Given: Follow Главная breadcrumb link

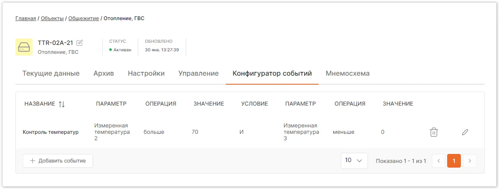Looking at the screenshot, I should pyautogui.click(x=26, y=18).
